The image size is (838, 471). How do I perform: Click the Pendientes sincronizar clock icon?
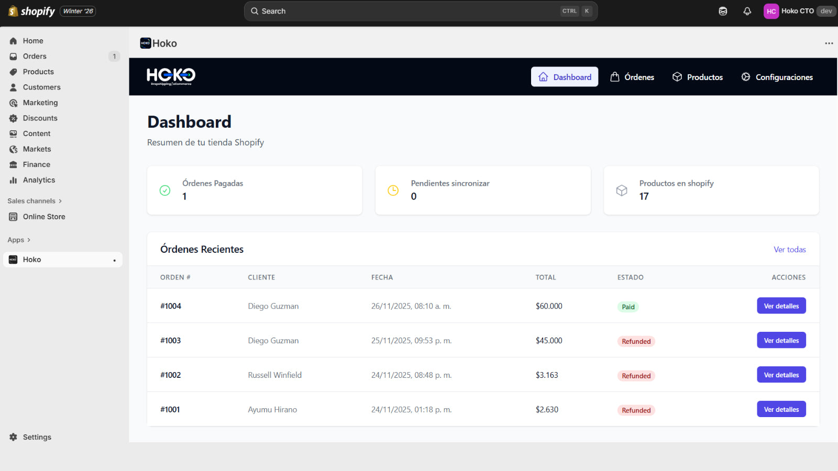coord(393,190)
